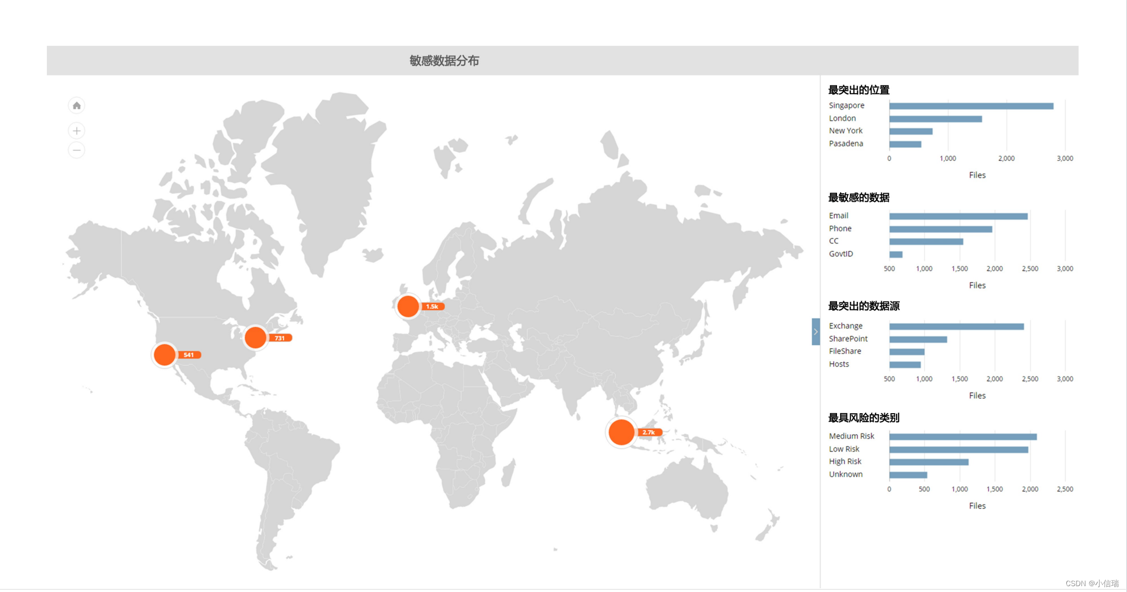Click the Hosts bar in data sources chart
Screen dimensions: 1127x592
click(905, 364)
